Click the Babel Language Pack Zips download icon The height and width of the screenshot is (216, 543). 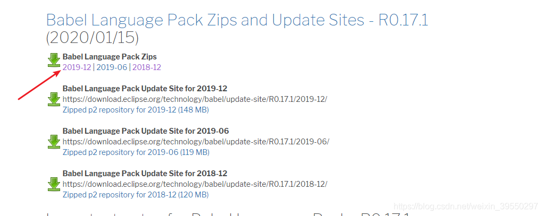54,60
